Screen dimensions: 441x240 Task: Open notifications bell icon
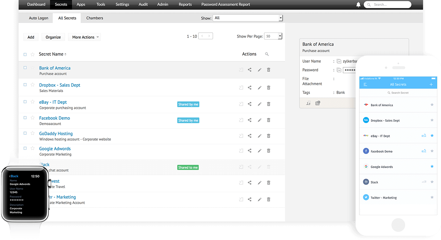pyautogui.click(x=358, y=4)
